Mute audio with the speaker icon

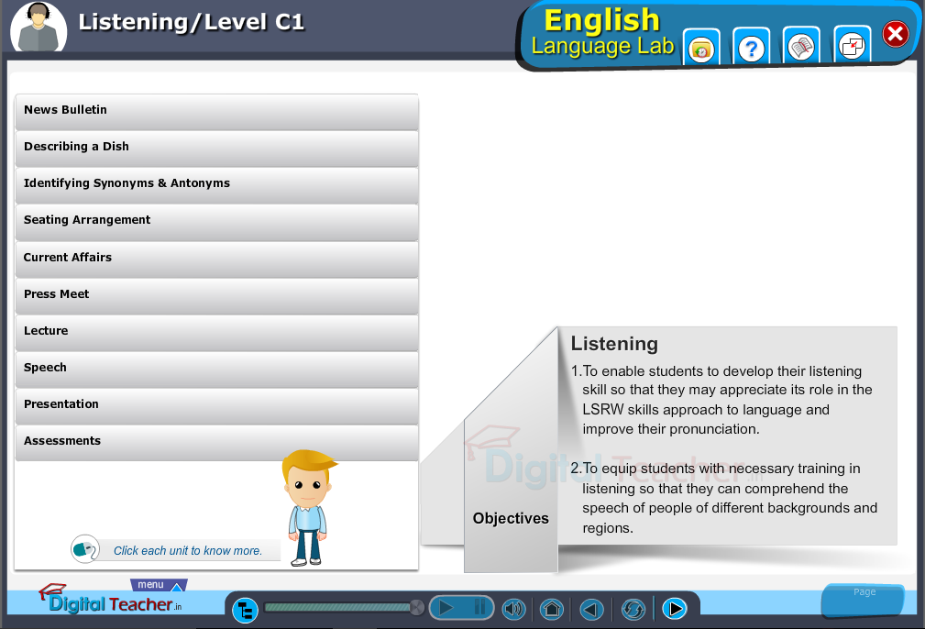(x=513, y=609)
